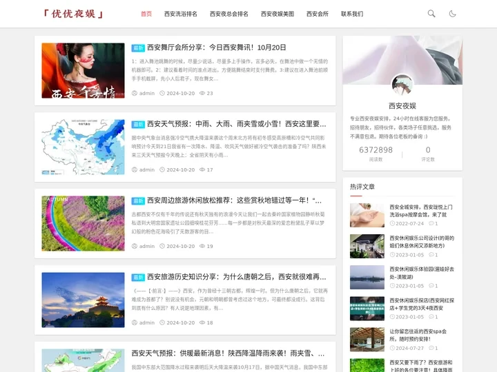Click misty lake thumbnail in 热评文章

(x=367, y=278)
